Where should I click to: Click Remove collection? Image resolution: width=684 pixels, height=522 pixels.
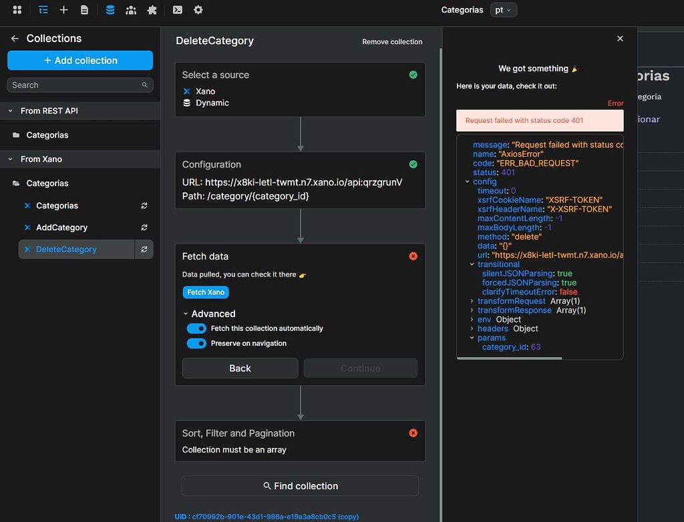[x=392, y=41]
